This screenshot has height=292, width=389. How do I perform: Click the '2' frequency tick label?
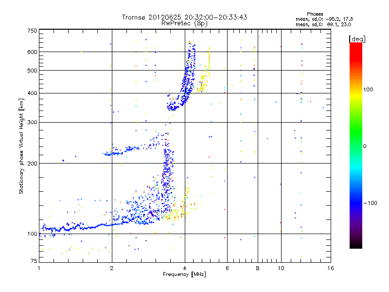(x=112, y=268)
